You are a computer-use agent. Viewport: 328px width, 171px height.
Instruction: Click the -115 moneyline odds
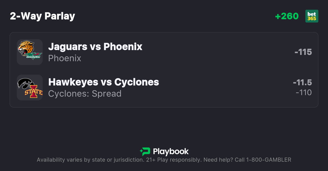pos(303,52)
